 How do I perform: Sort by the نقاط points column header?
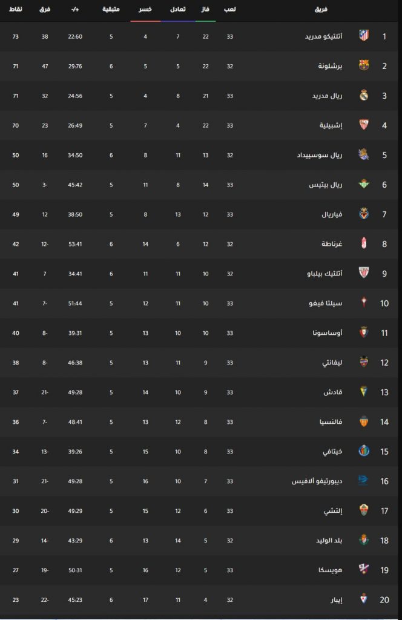(x=15, y=9)
